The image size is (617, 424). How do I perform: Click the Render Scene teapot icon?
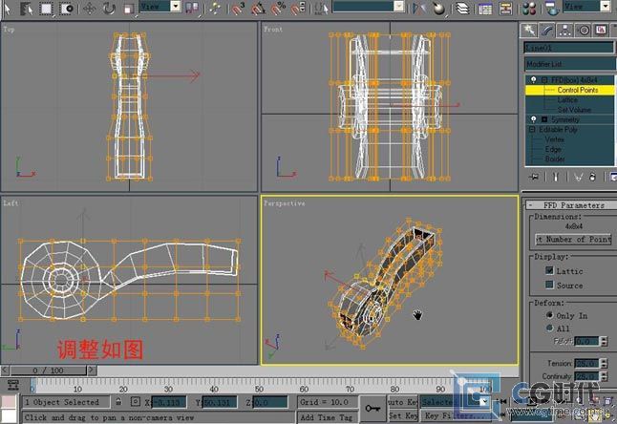(552, 9)
